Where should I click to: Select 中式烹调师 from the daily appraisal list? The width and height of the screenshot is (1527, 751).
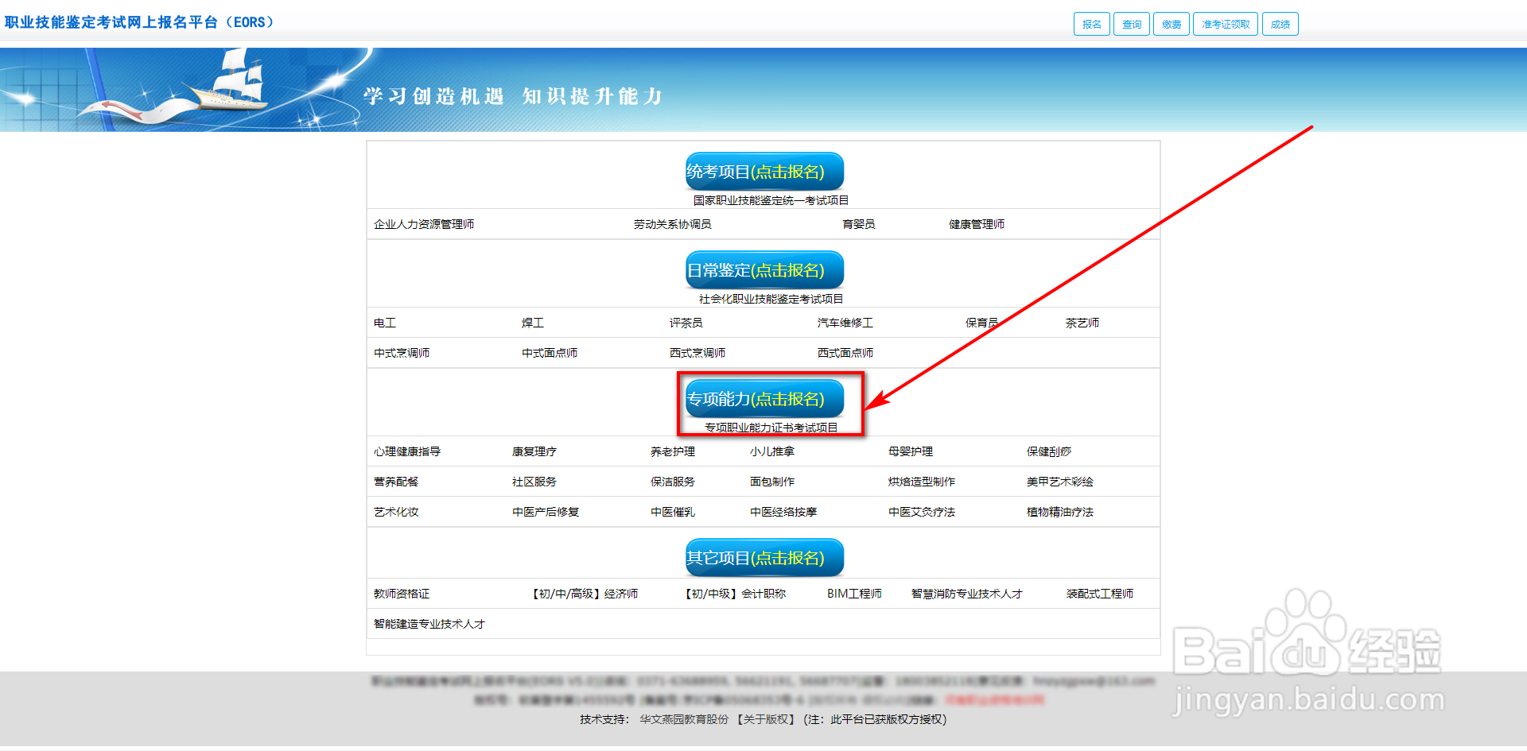pyautogui.click(x=402, y=352)
